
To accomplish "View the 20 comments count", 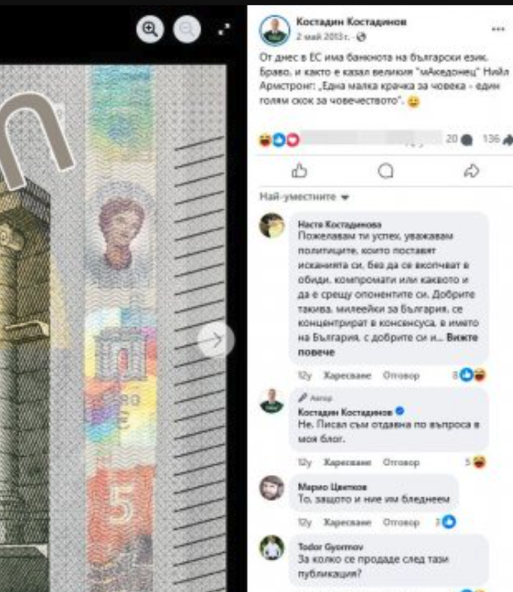I will coord(459,139).
